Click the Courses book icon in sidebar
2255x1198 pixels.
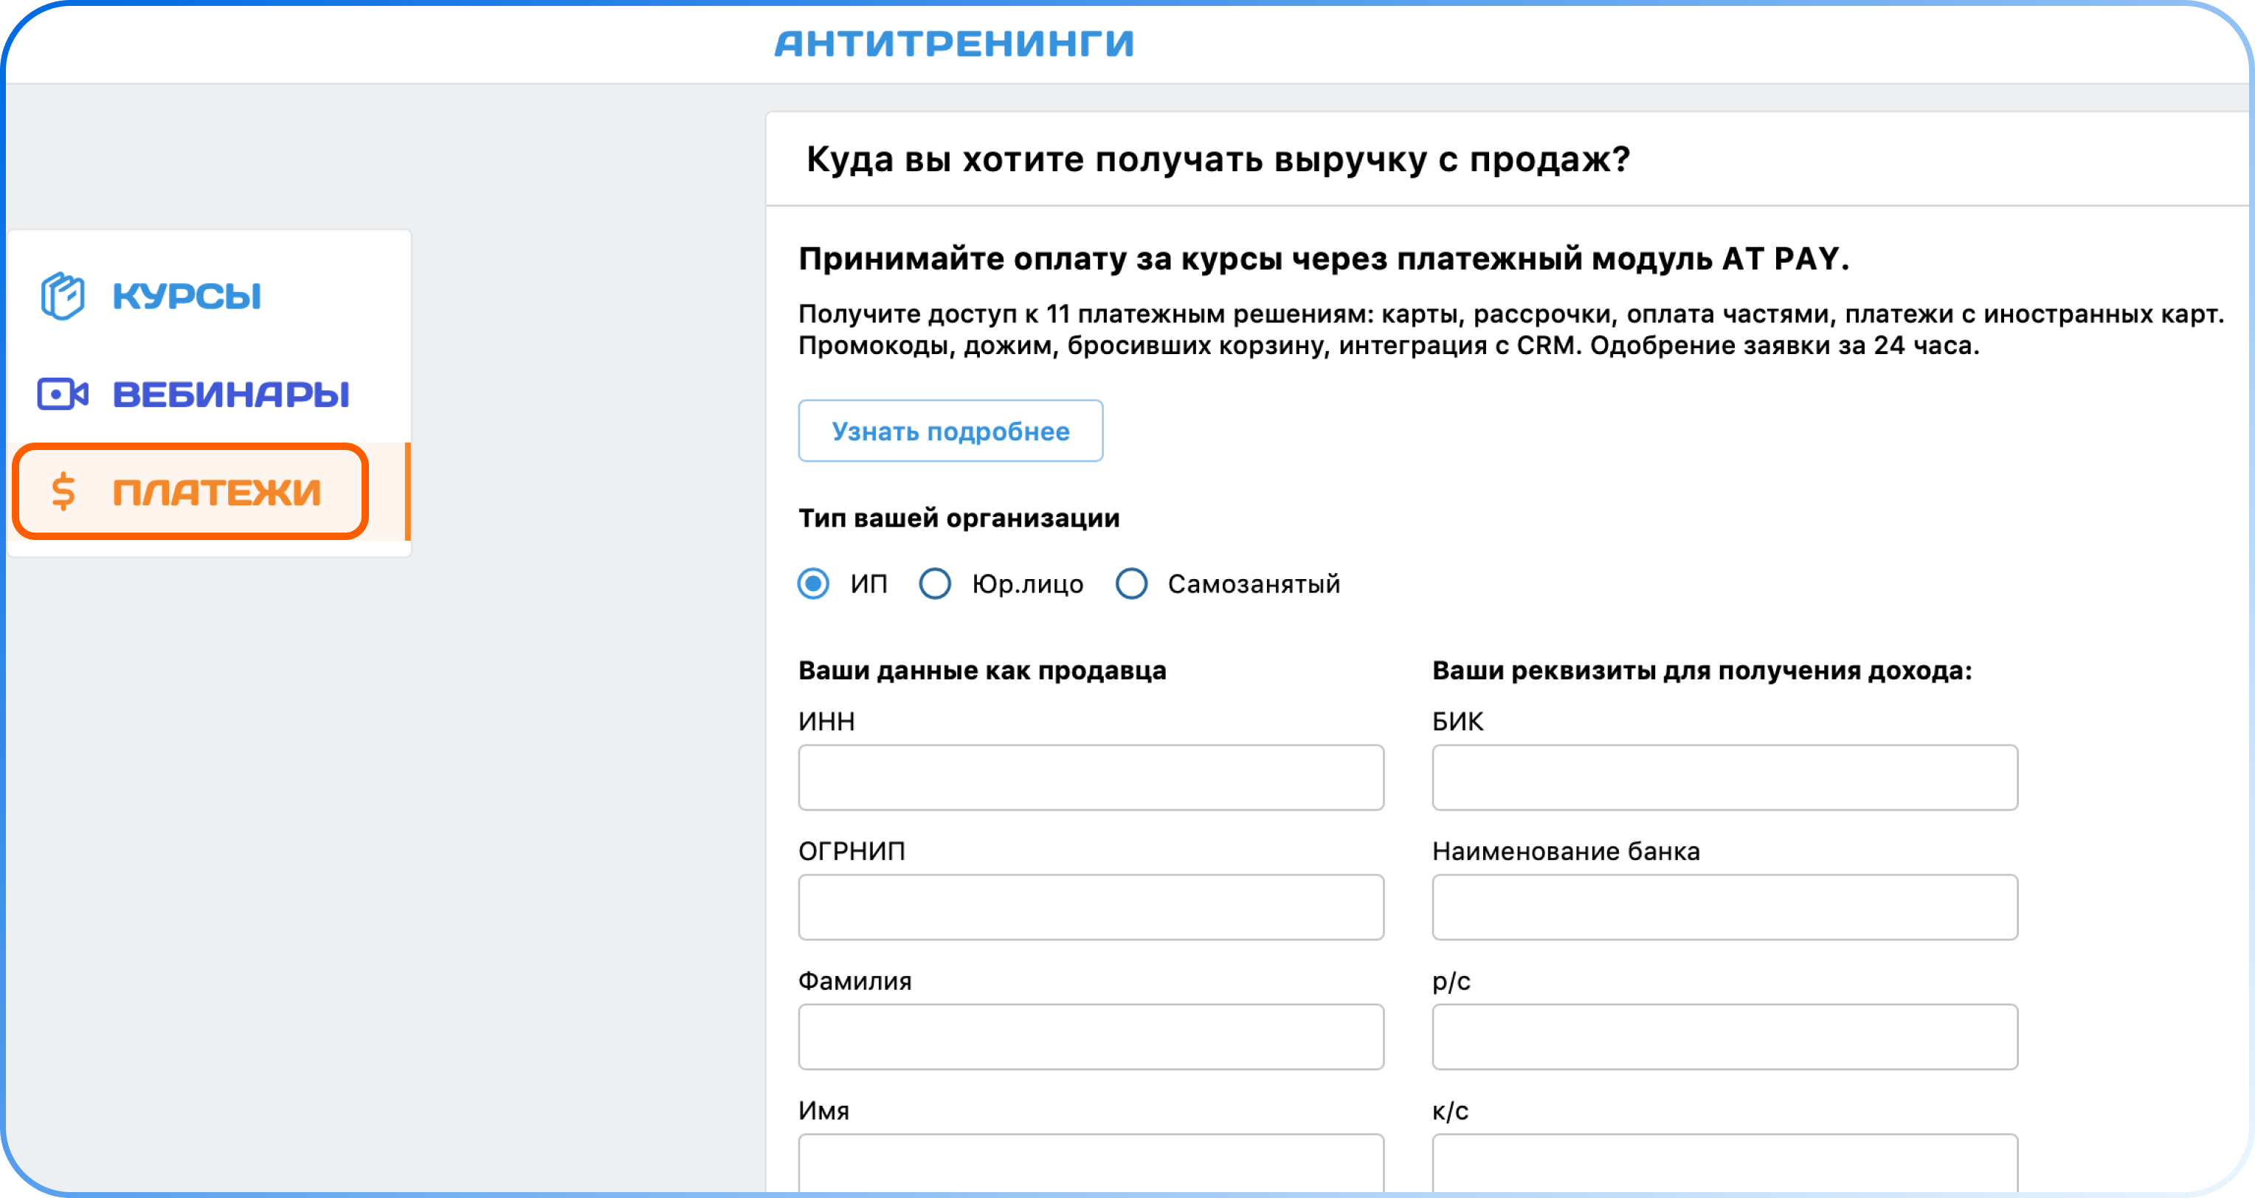(x=62, y=296)
